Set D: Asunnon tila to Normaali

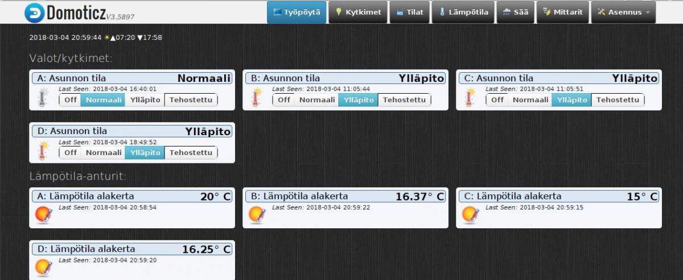point(104,153)
